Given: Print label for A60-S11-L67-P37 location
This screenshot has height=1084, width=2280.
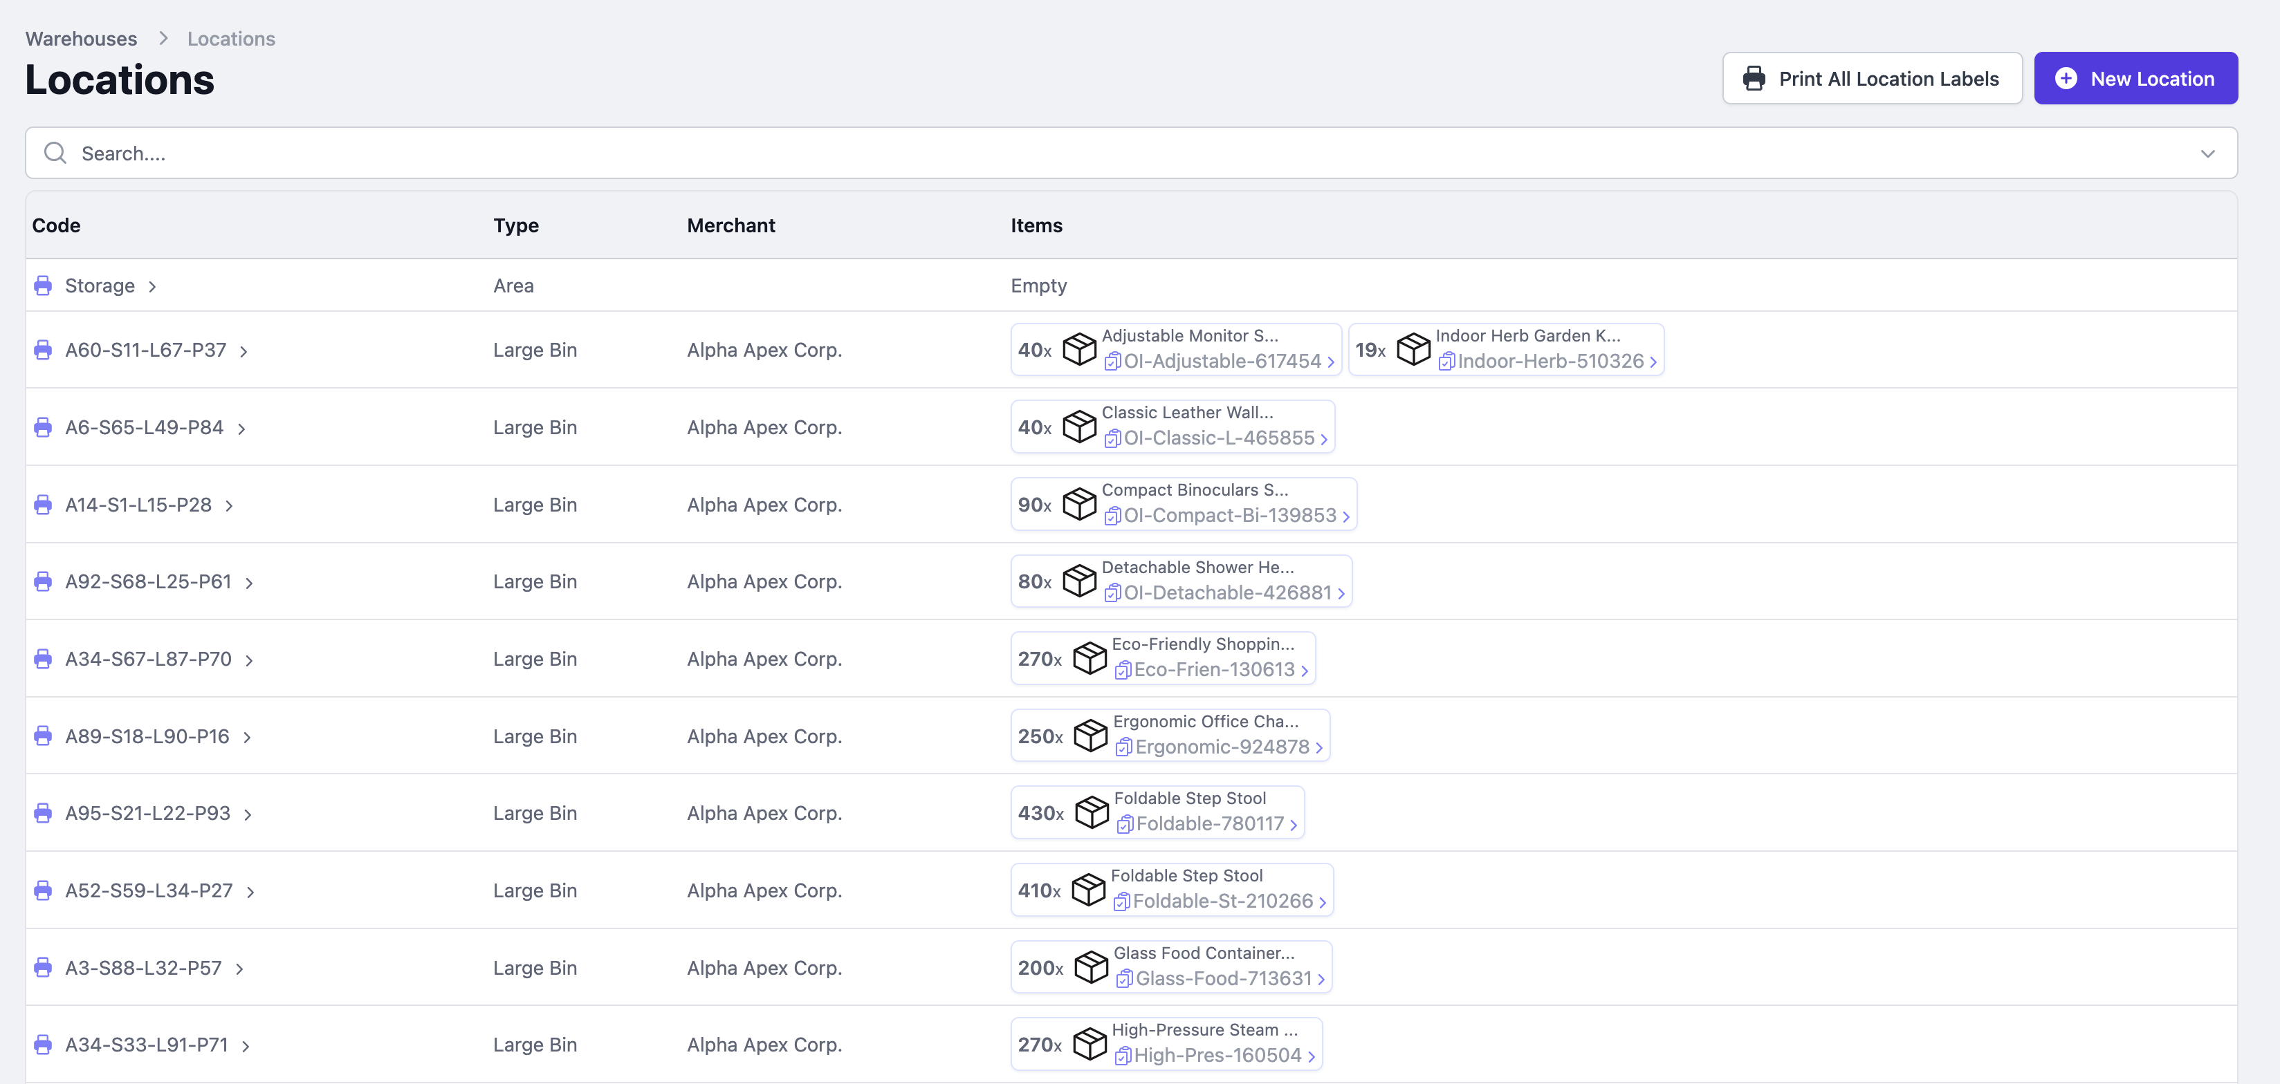Looking at the screenshot, I should point(42,351).
